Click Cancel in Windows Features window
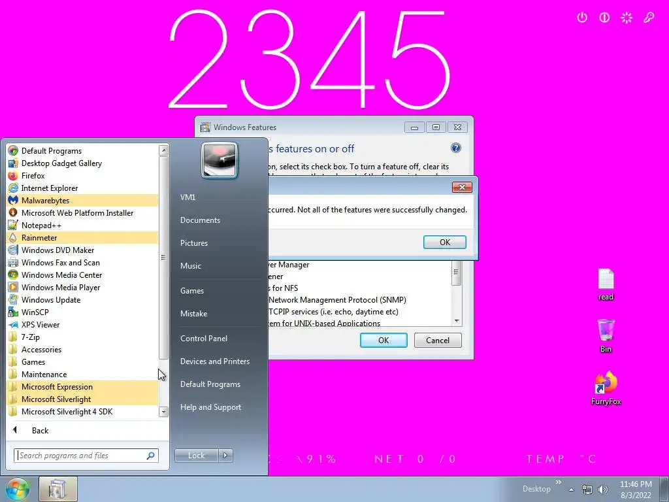Viewport: 669px width, 502px height. pyautogui.click(x=438, y=340)
